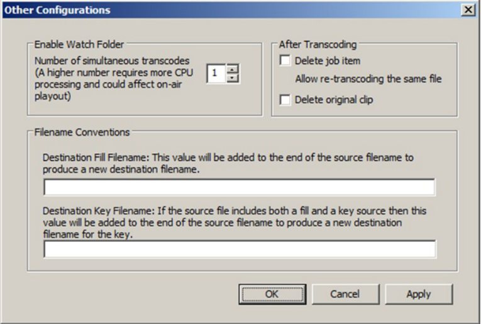Confirm settings with the OK button
Screen dimensions: 481x324
pyautogui.click(x=272, y=294)
